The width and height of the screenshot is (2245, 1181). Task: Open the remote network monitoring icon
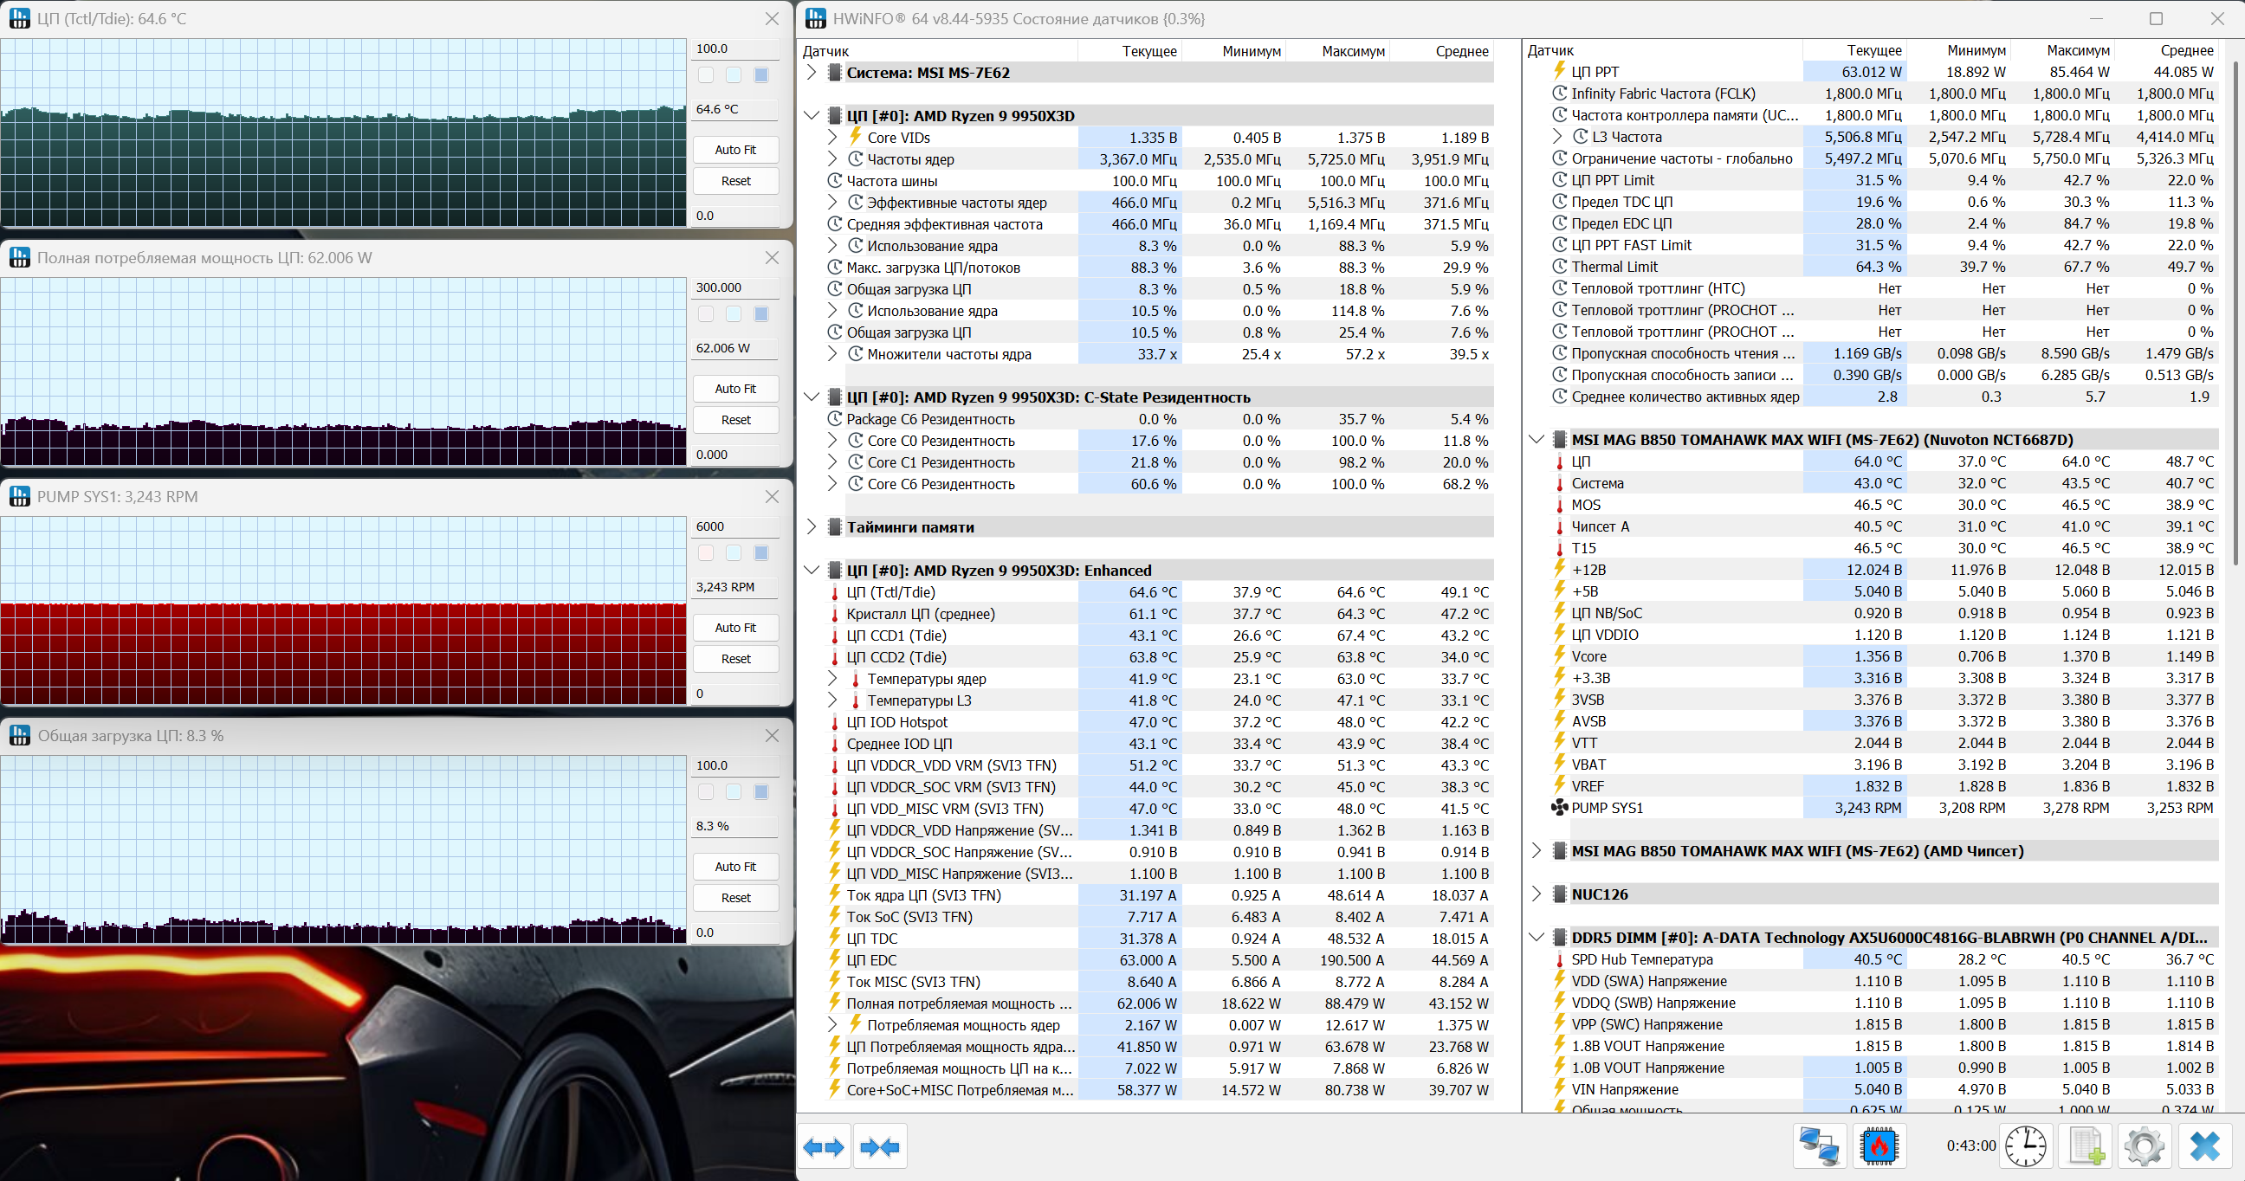(x=1820, y=1146)
